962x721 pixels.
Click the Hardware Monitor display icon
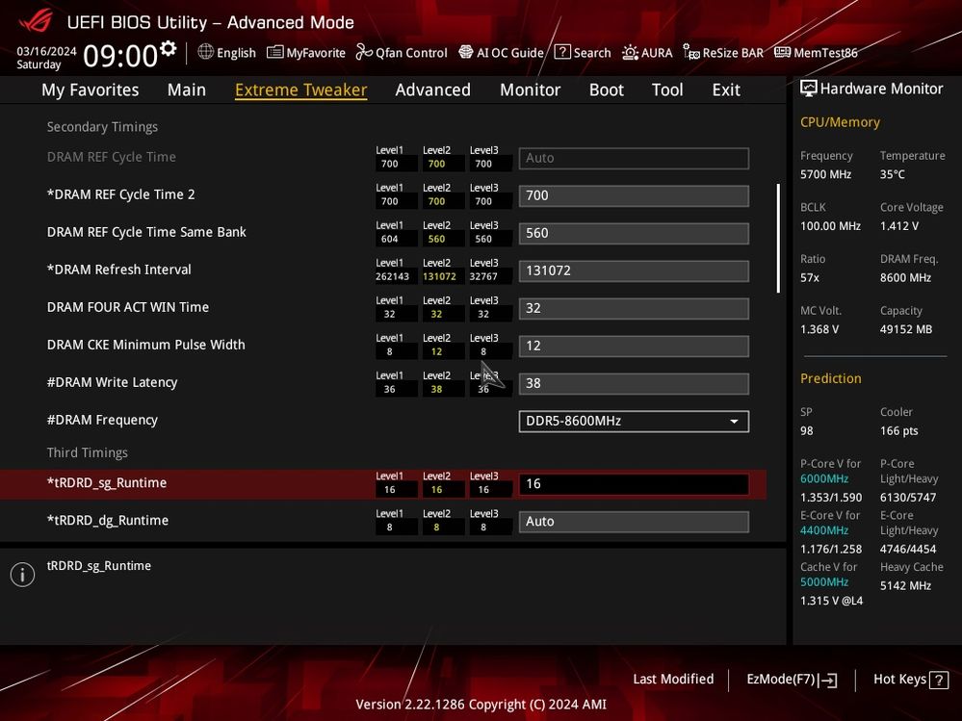[x=809, y=89]
